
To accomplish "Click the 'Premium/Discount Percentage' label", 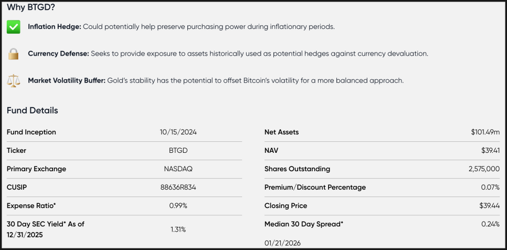I will pos(315,187).
